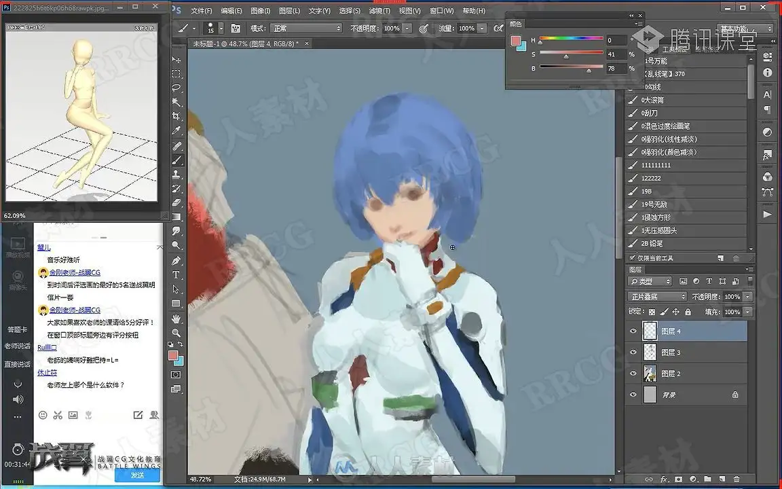Click emoji icon in chat window
The height and width of the screenshot is (489, 782).
click(x=43, y=415)
